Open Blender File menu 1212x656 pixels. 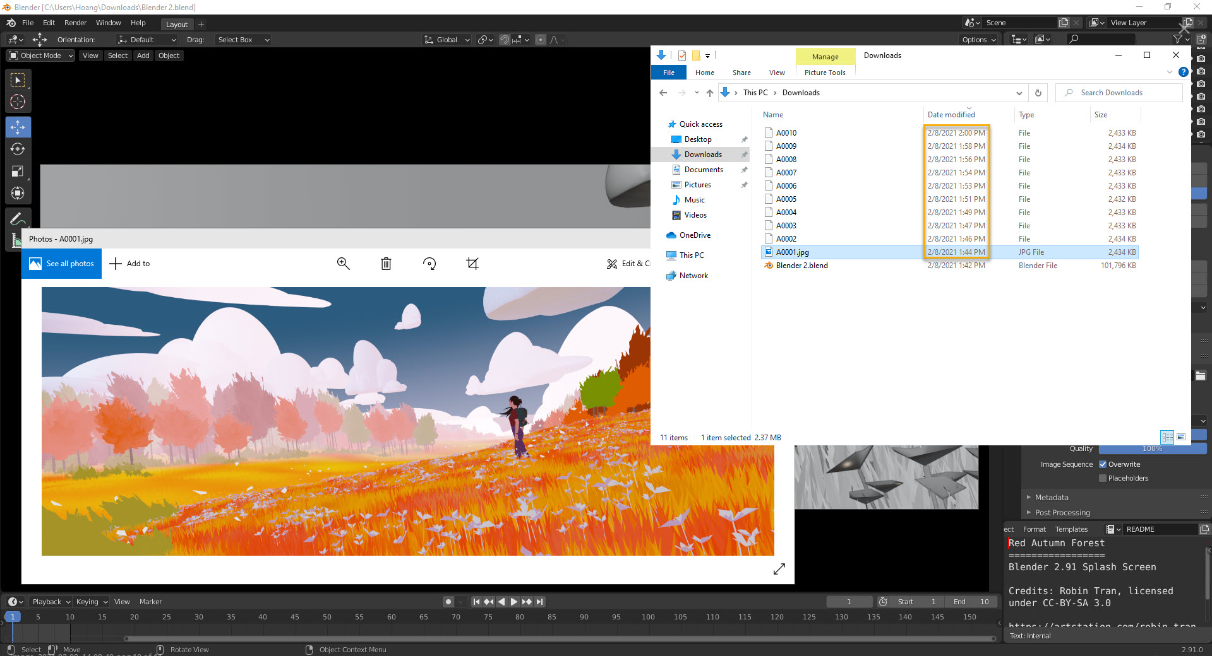coord(28,23)
